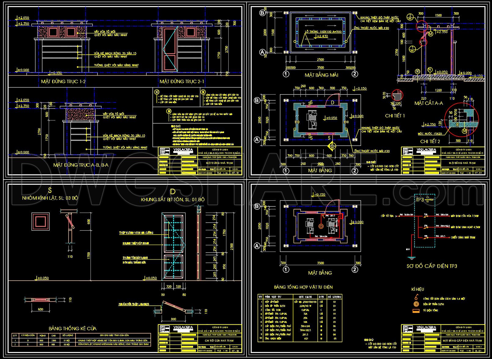Click the QUI CÁCH header in materials table
Image resolution: width=492 pixels, height=359 pixels.
coord(305,297)
